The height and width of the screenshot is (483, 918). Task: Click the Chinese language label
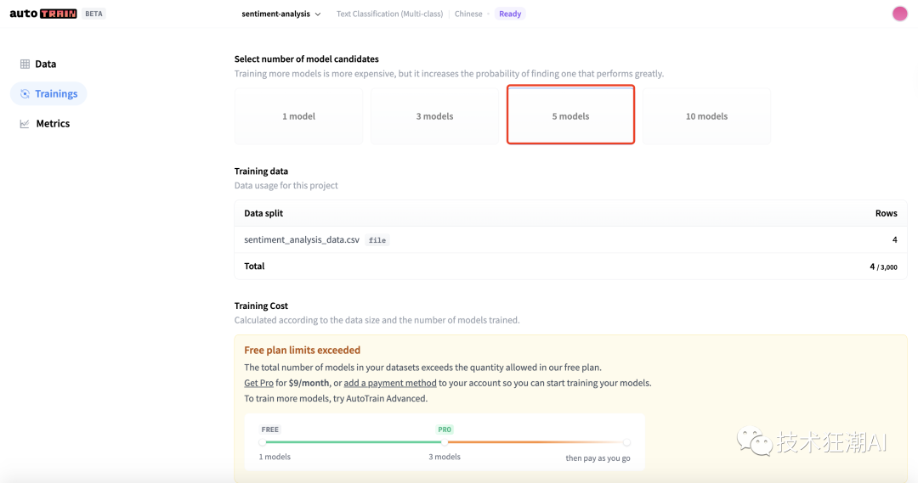[468, 14]
